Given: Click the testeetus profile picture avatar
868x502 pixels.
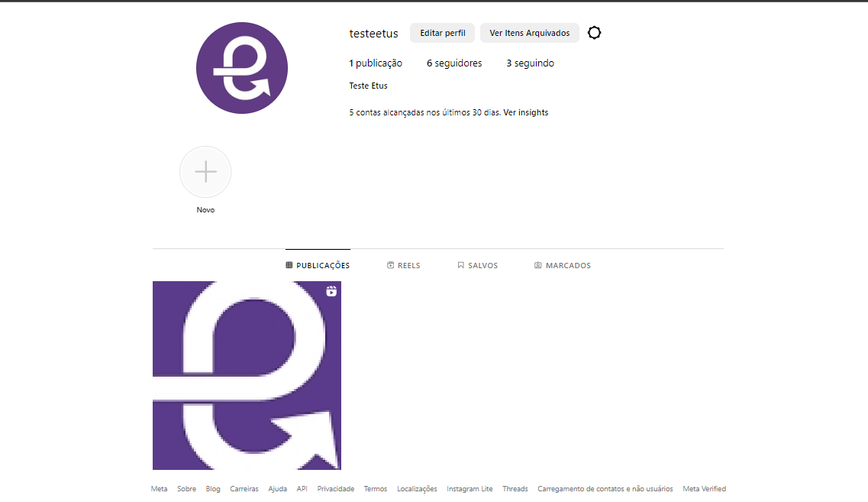Looking at the screenshot, I should 242,68.
